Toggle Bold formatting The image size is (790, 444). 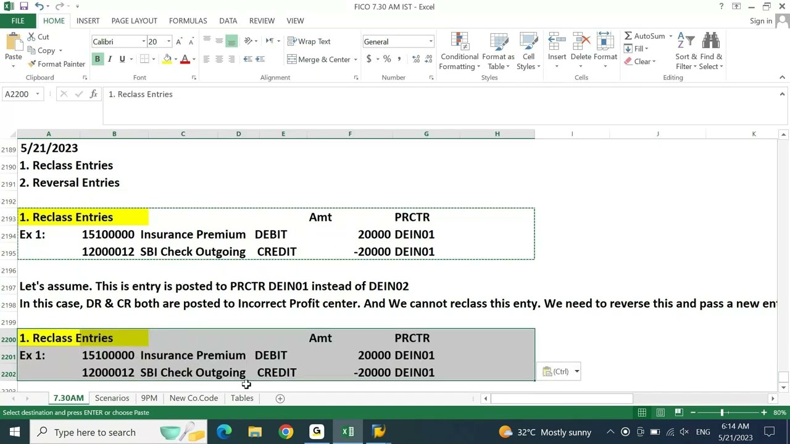point(97,59)
